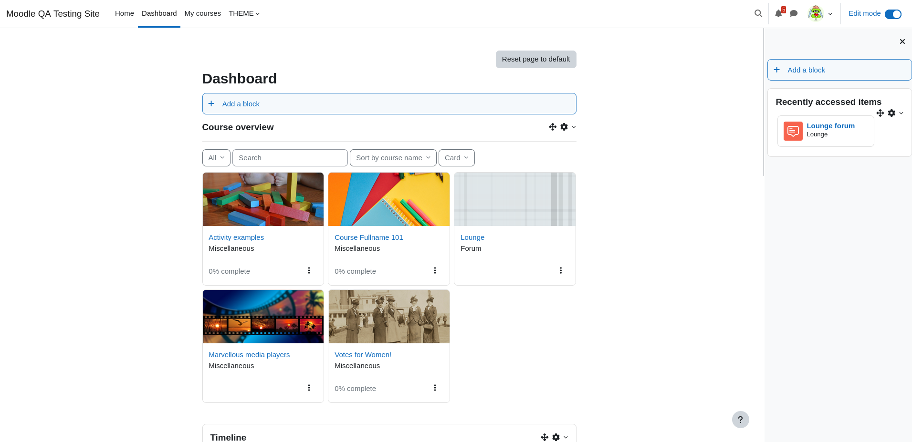
Task: Go to the My courses tab
Action: (202, 13)
